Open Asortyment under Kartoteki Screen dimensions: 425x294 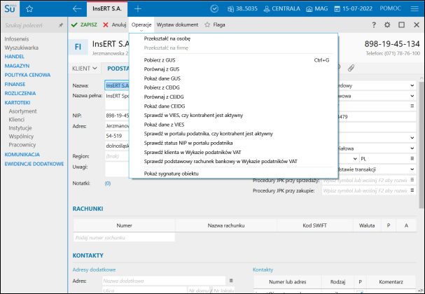point(23,111)
